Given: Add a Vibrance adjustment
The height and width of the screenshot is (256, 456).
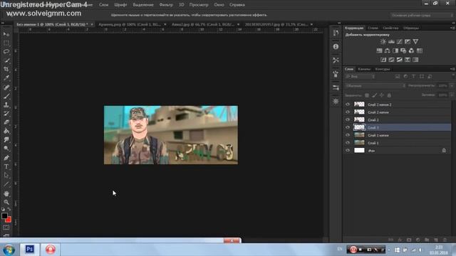Looking at the screenshot, I should pos(415,41).
